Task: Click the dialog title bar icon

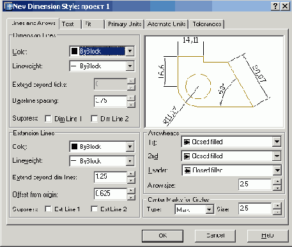Action: pyautogui.click(x=8, y=6)
